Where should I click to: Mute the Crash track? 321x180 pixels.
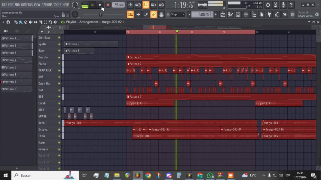[59, 103]
